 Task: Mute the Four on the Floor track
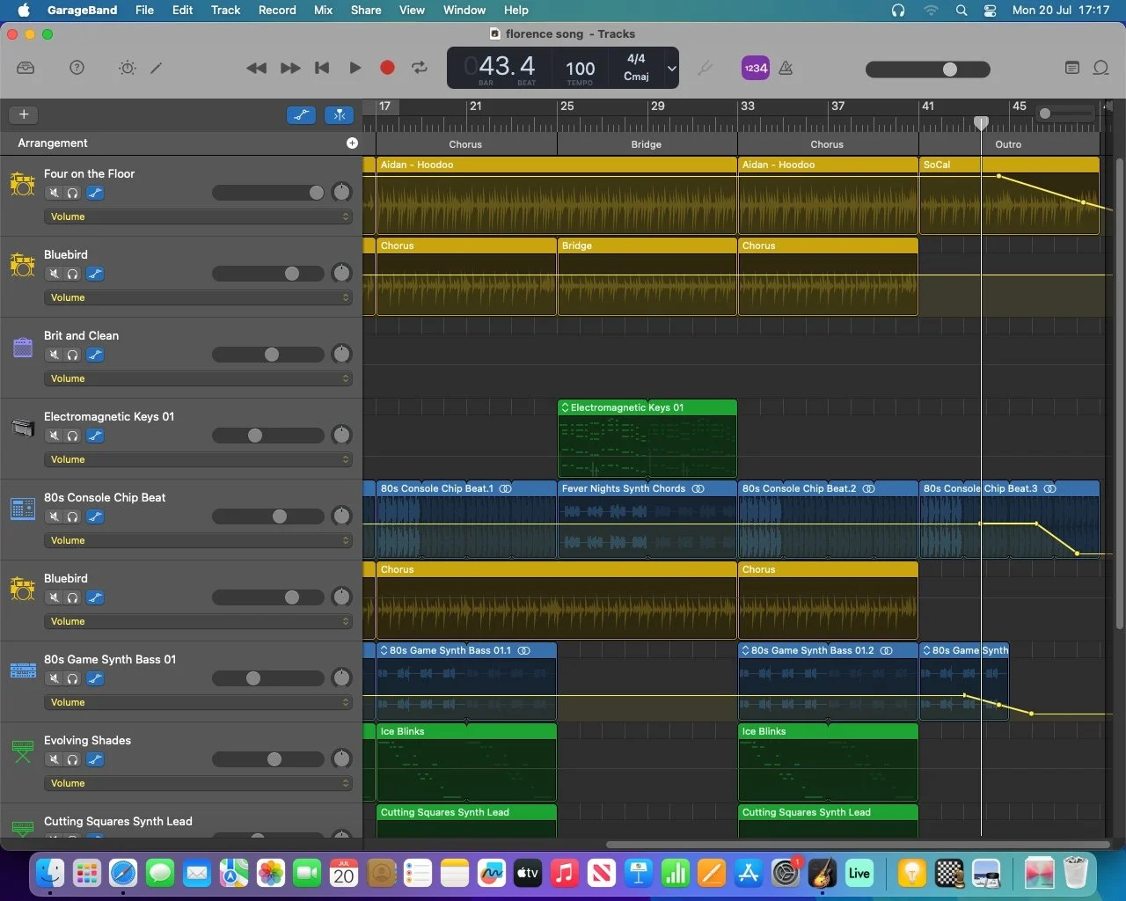[55, 193]
